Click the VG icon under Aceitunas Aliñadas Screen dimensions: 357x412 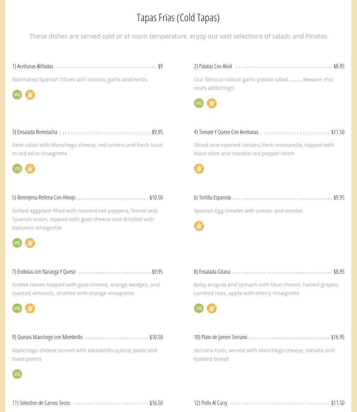(17, 94)
